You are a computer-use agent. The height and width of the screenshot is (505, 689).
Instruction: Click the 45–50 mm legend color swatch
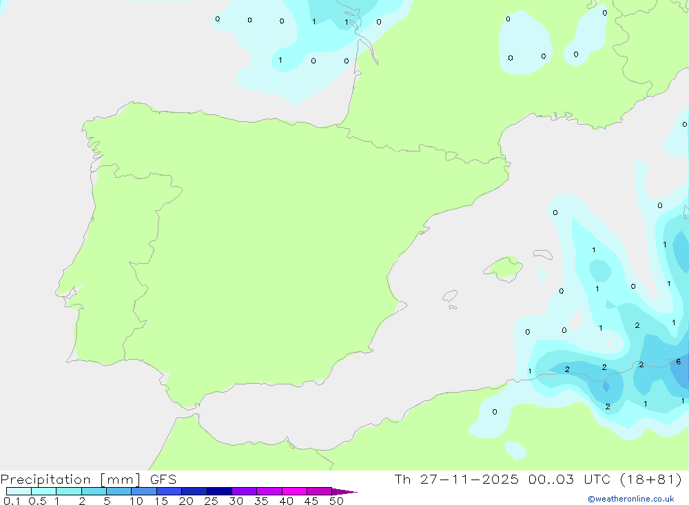(319, 491)
